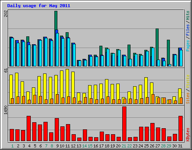Image resolution: width=192 pixels, height=150 pixels.
Task: Click the orange sites bar for day 26
Action: 153,99
